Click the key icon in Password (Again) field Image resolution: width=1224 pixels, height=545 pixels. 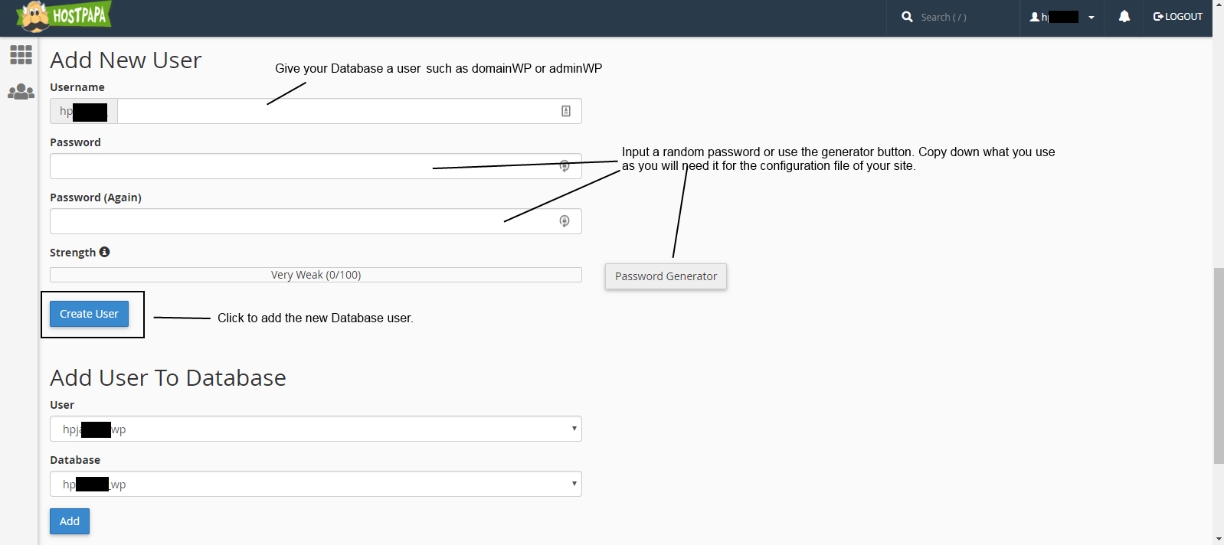(565, 221)
